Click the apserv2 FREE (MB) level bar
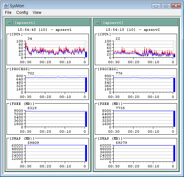The width and height of the screenshot is (184, 177). coord(174,119)
